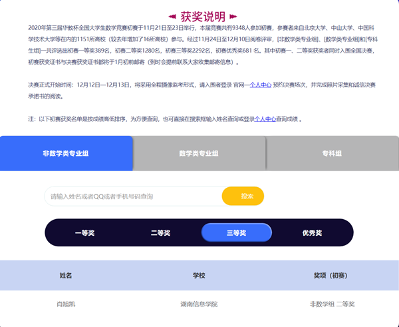The width and height of the screenshot is (399, 327).
Task: Focus the name/QQ/phone search input field
Action: (x=134, y=196)
